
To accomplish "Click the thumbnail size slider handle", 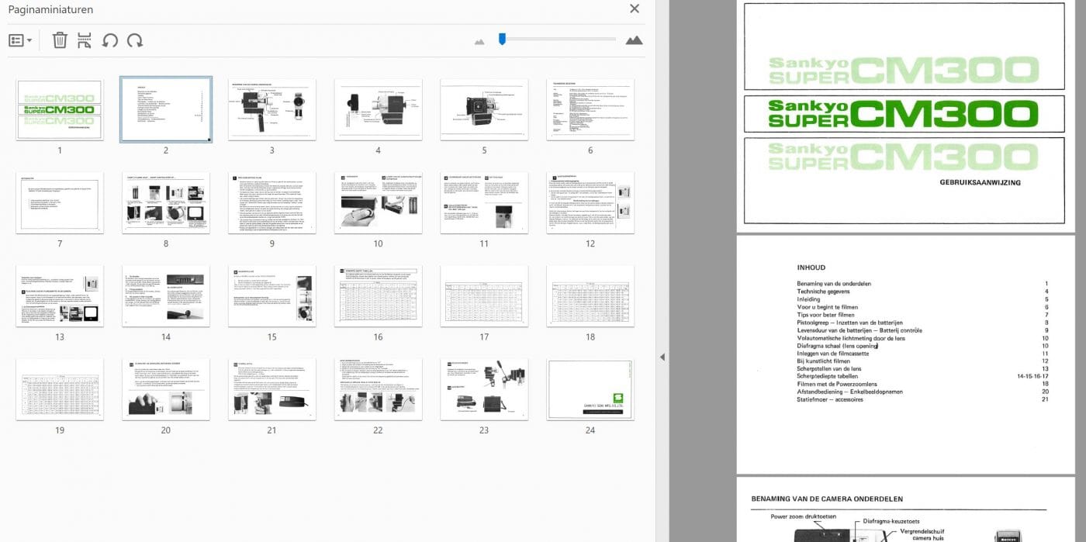I will pos(503,38).
